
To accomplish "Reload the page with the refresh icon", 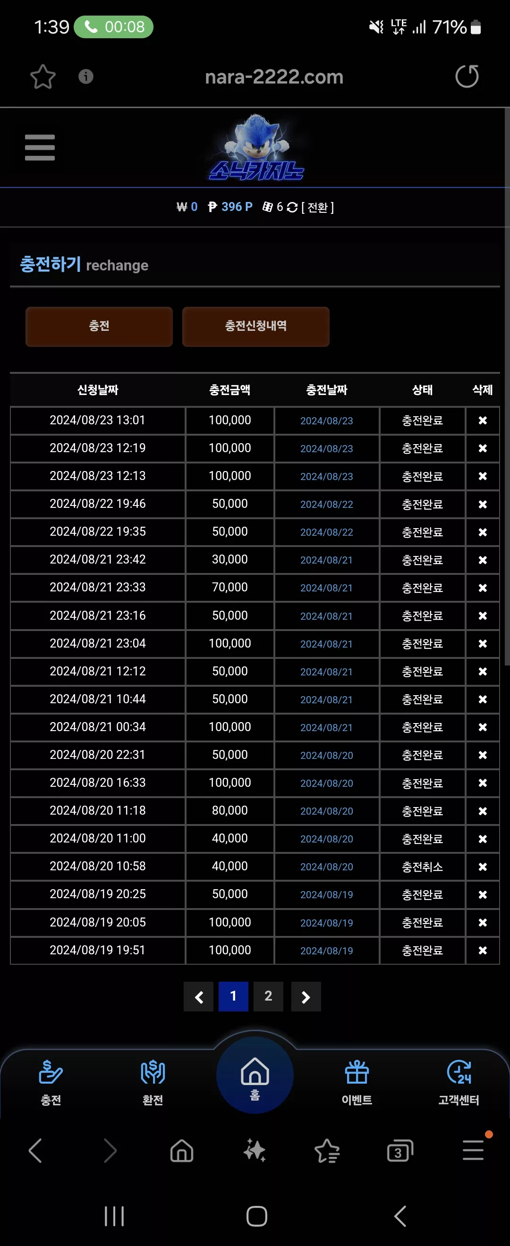I will coord(467,76).
